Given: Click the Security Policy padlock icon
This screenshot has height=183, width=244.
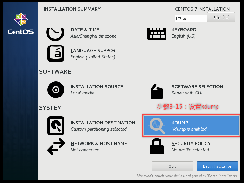Looking at the screenshot, I should tap(157, 146).
